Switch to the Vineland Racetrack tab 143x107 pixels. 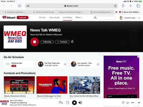coord(100,12)
